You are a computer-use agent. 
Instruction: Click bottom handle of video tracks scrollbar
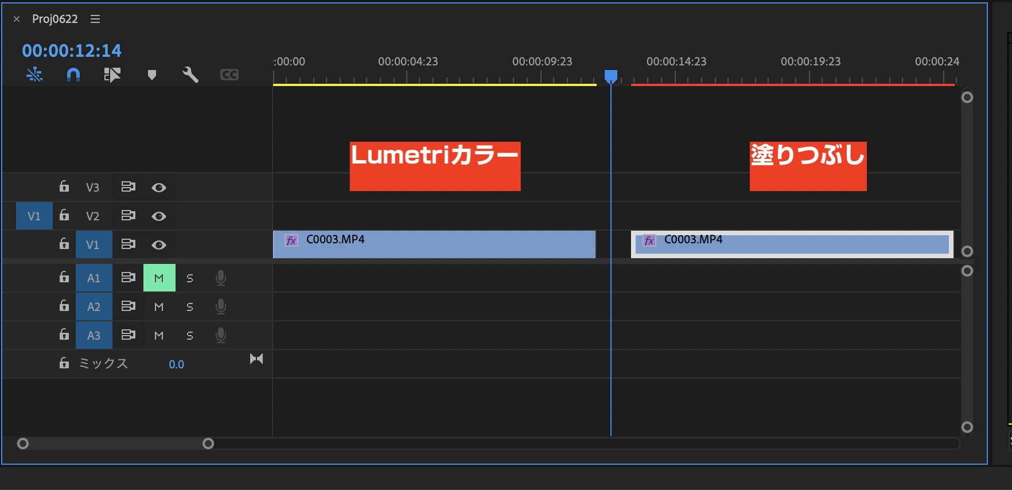(x=967, y=251)
